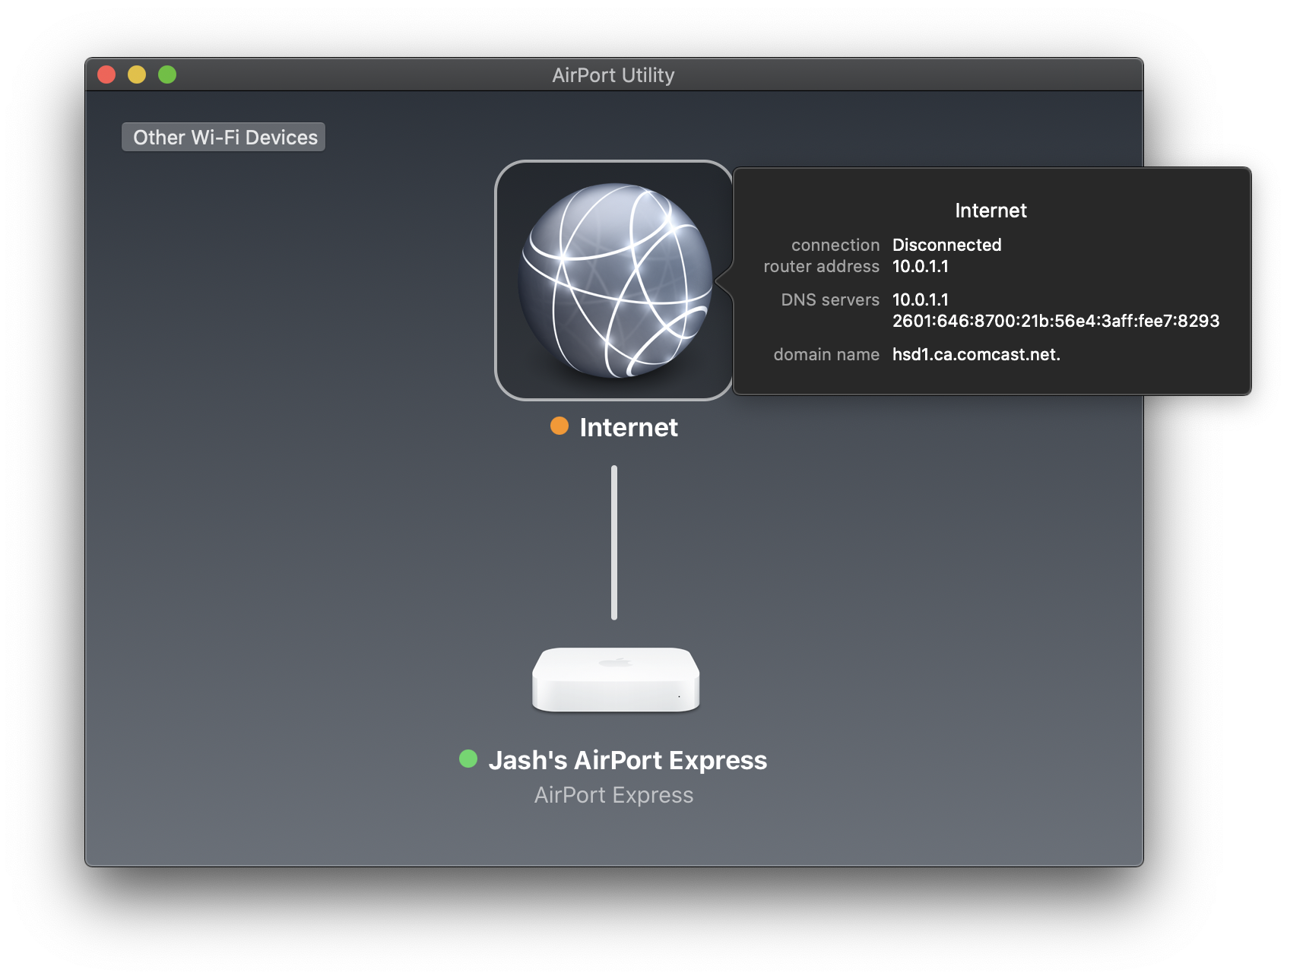Screen dimensions: 1306x979
Task: Click the router address field label
Action: coord(821,266)
